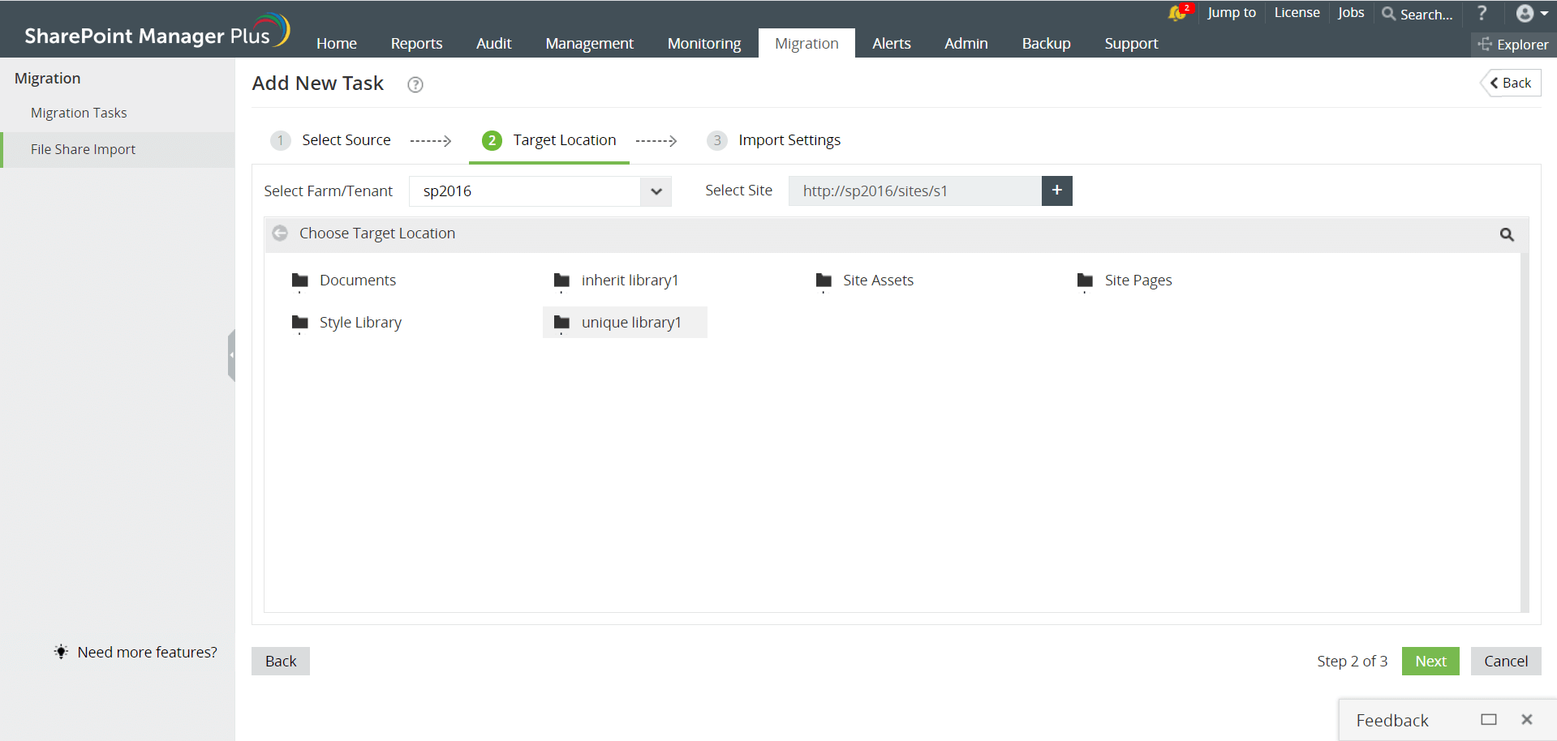Click the plus button next to Select Site

coord(1056,191)
